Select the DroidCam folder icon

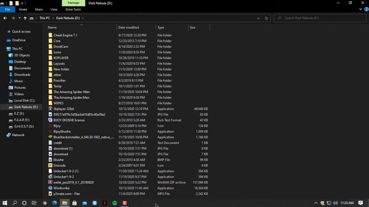[x=50, y=47]
